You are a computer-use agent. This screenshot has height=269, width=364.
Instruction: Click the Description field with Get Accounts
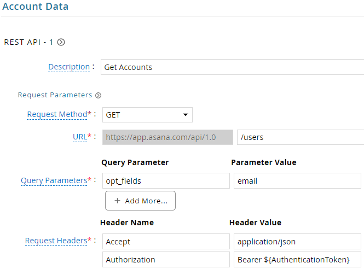(233, 67)
